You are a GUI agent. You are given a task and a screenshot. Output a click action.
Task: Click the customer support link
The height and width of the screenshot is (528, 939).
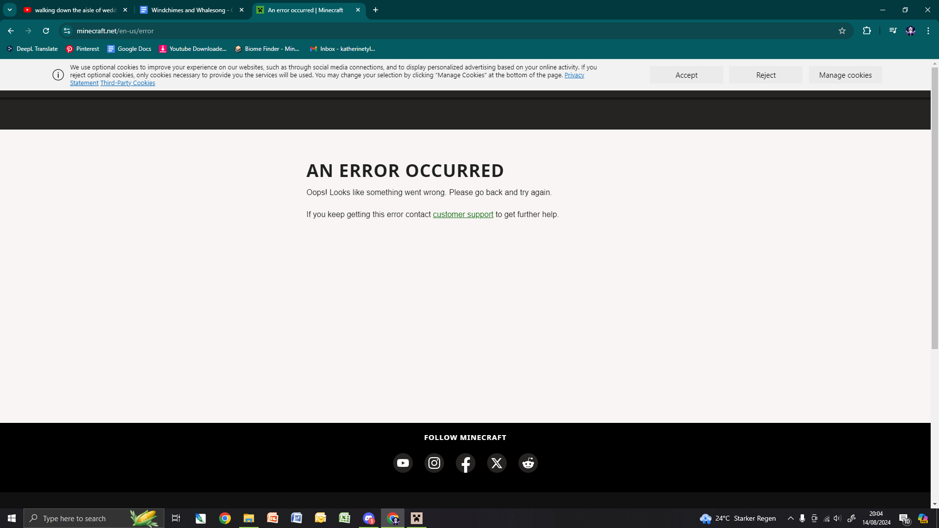tap(463, 214)
